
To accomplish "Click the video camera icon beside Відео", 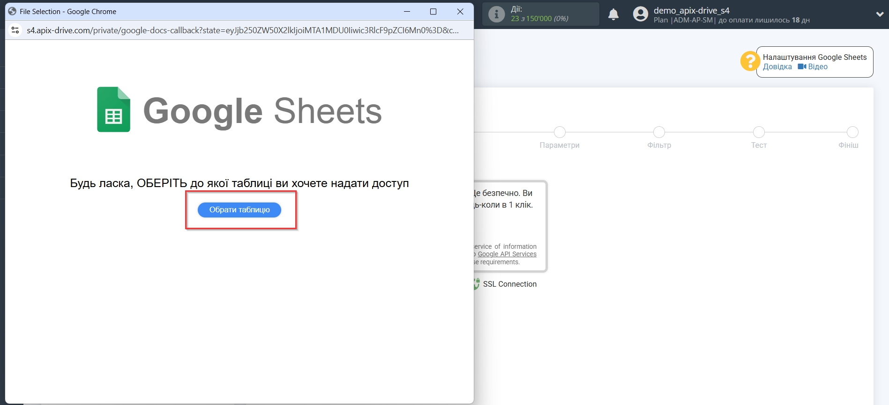I will [802, 66].
